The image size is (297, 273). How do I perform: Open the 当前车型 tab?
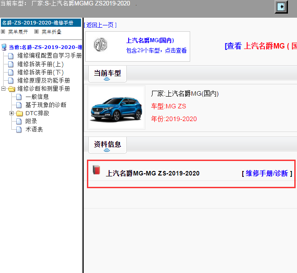tap(107, 74)
